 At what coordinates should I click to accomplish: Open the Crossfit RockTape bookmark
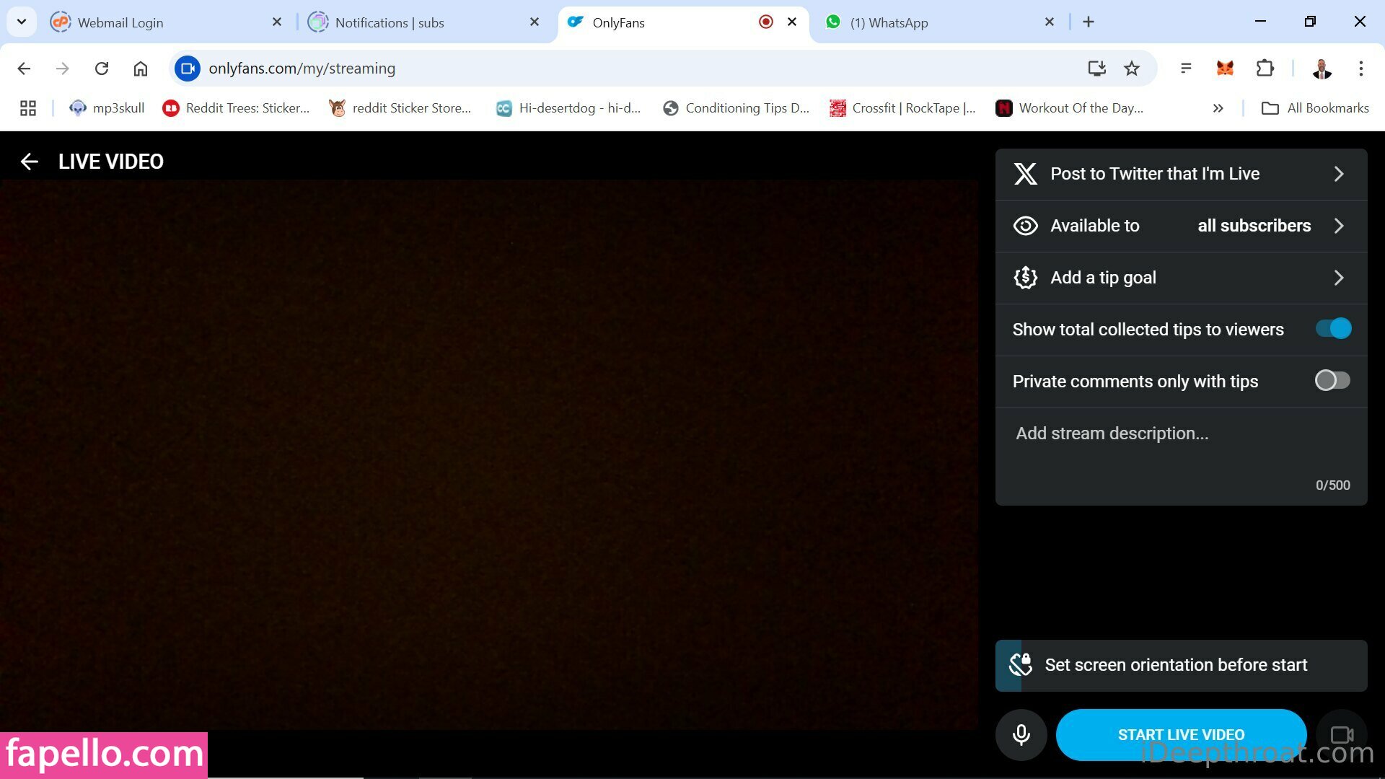coord(903,108)
